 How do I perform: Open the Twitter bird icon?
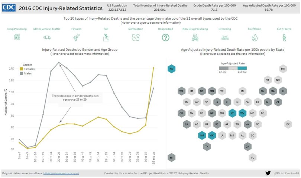tap(268, 173)
